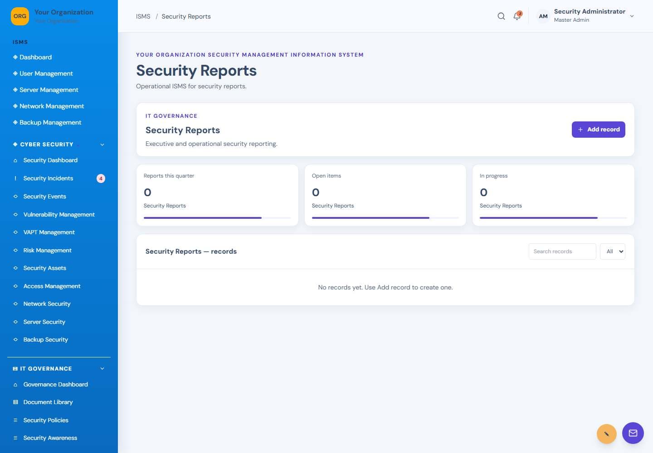Click the Security Dashboard home icon
The height and width of the screenshot is (453, 653).
tap(15, 160)
